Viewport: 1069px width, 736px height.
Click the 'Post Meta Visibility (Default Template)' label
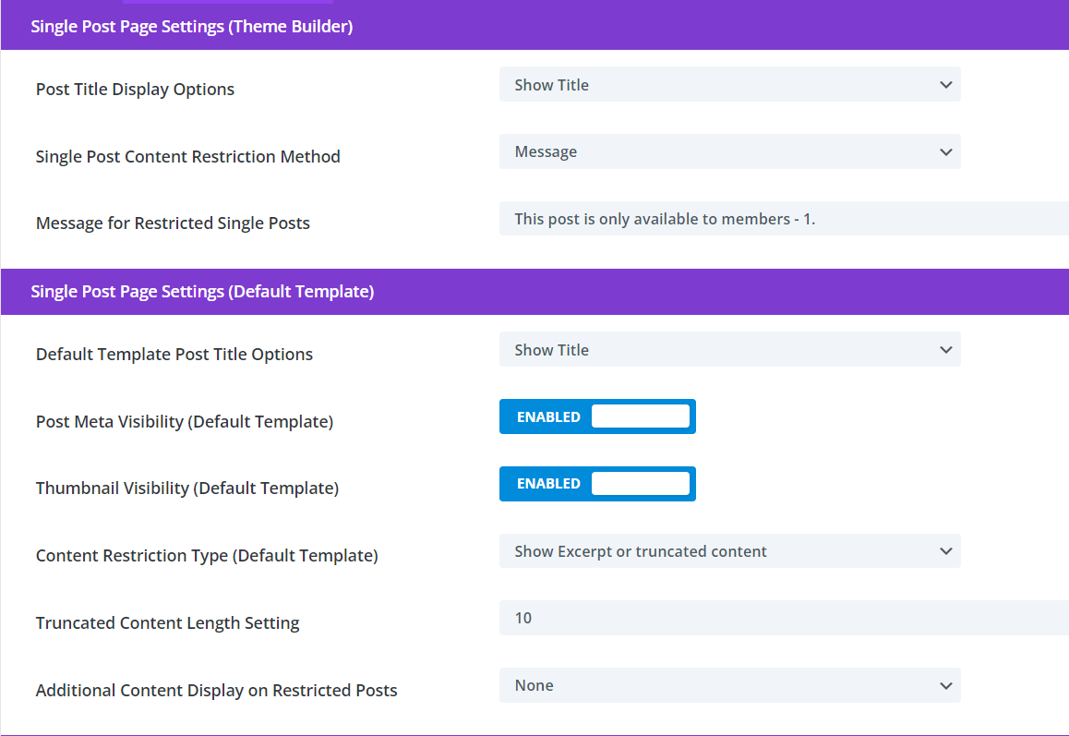(x=185, y=422)
